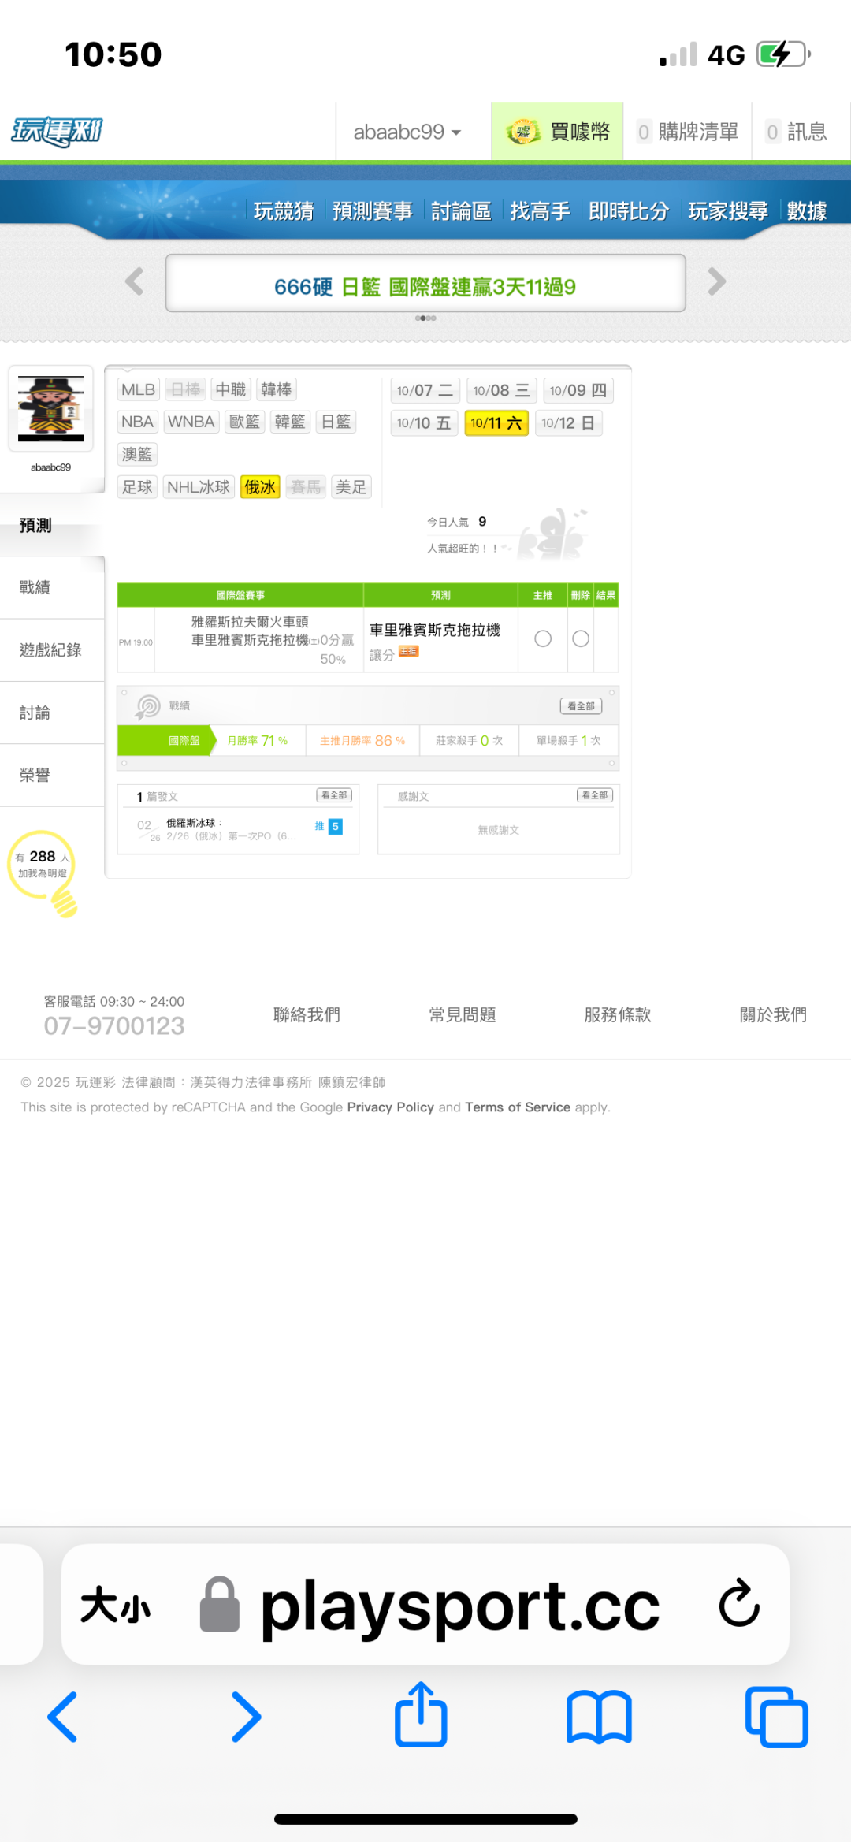
Task: Reload page with Safari refresh icon
Action: tap(738, 1603)
